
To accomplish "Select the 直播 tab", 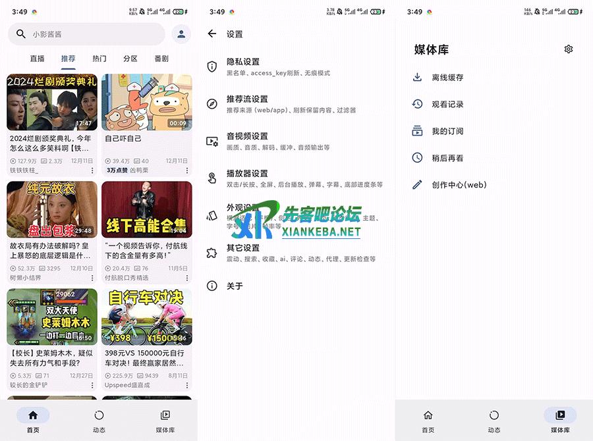I will click(38, 59).
